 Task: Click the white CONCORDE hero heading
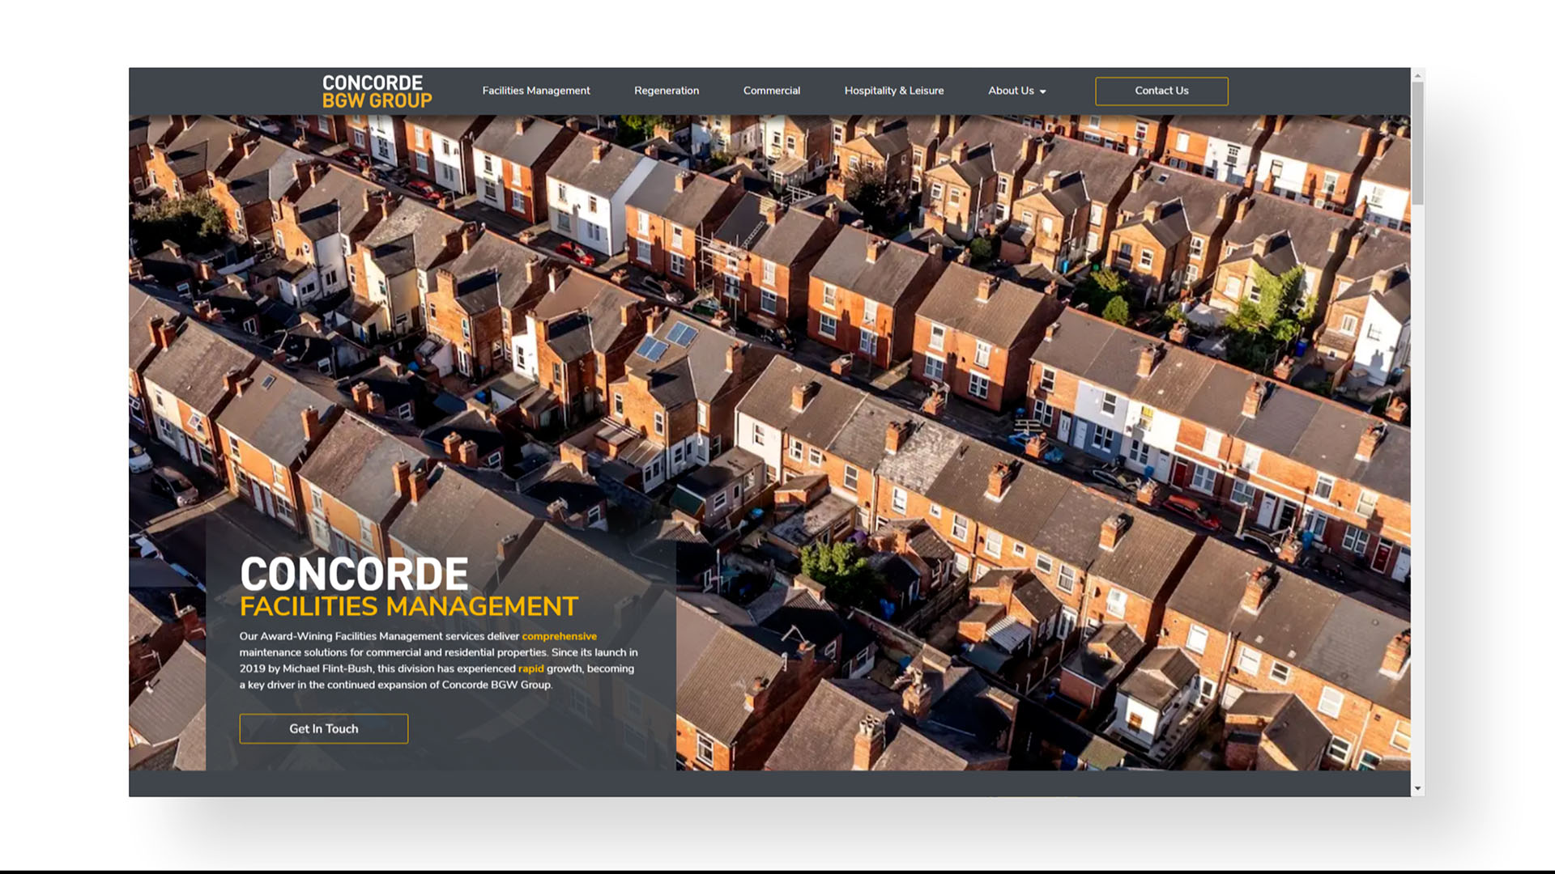[x=354, y=574]
